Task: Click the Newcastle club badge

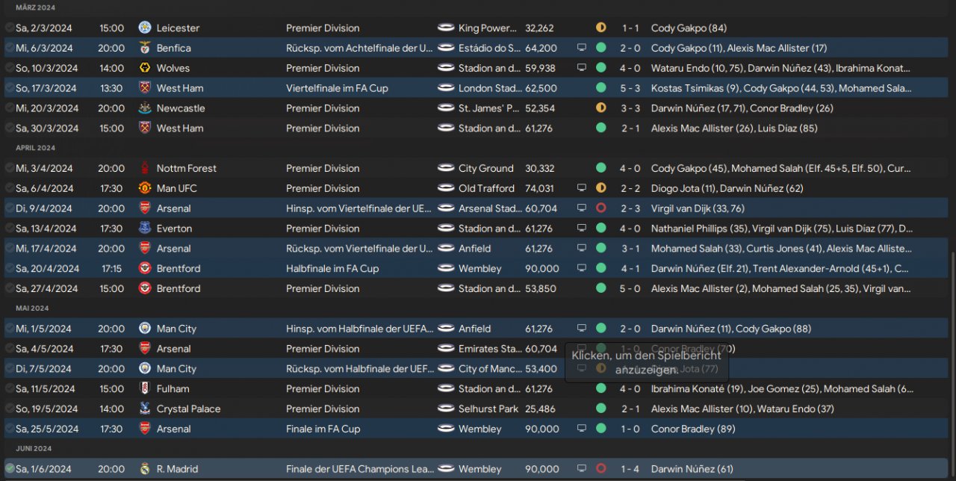Action: 145,108
